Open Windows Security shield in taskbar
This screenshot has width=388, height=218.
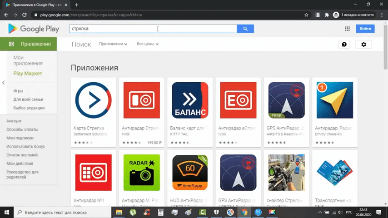216,212
